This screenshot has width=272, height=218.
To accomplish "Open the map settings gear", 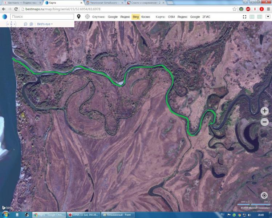I will tap(87, 17).
